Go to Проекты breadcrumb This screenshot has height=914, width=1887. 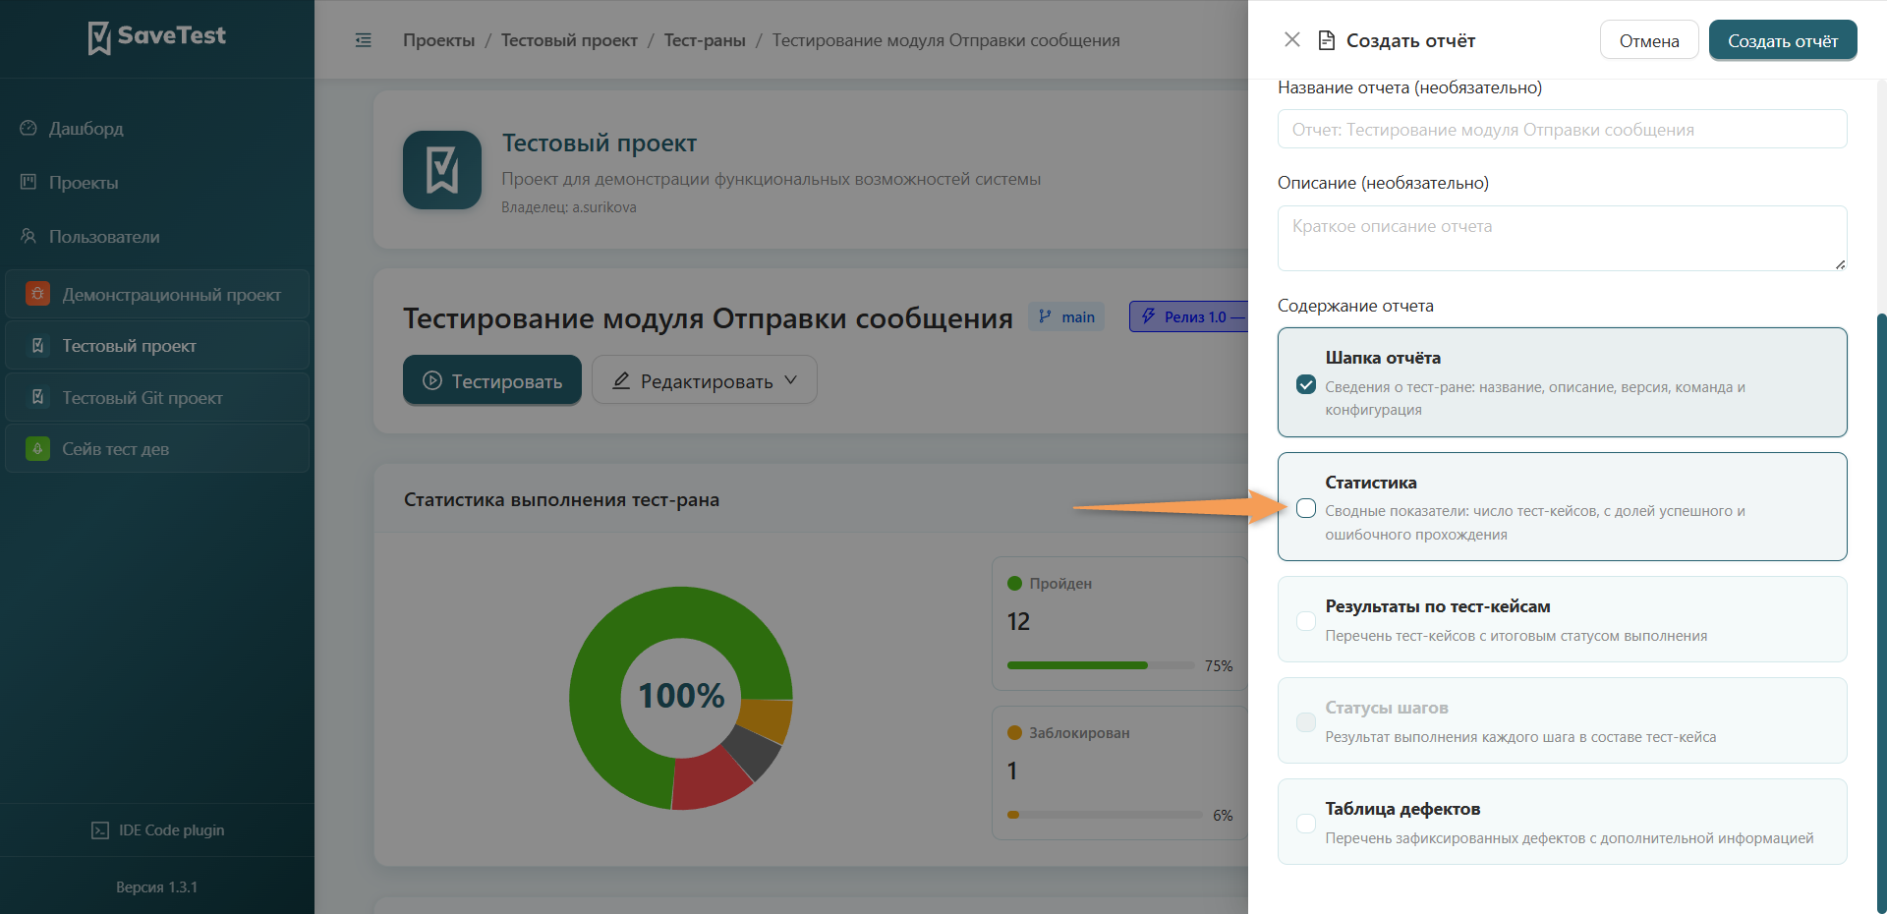[438, 40]
